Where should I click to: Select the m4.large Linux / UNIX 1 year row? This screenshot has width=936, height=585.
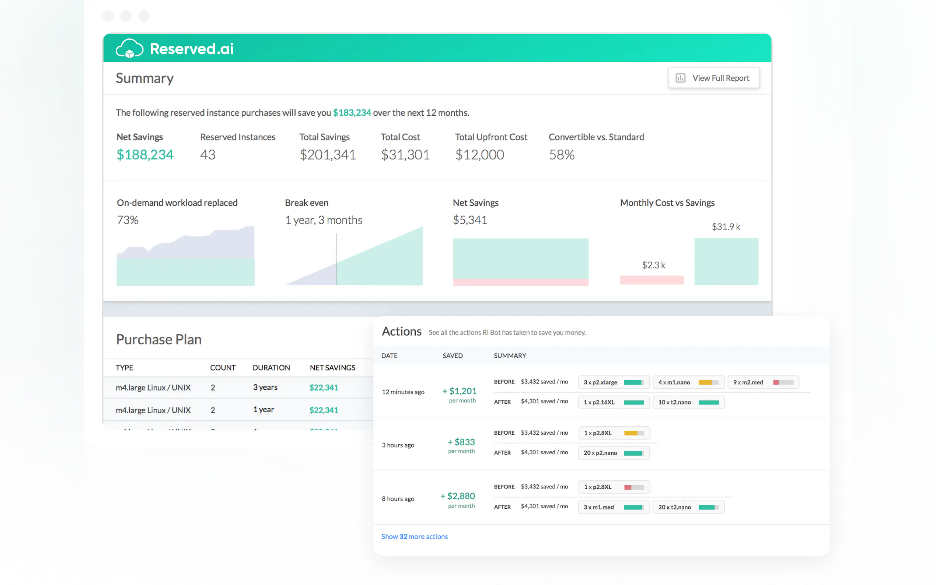[238, 410]
